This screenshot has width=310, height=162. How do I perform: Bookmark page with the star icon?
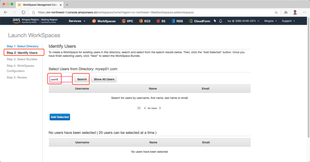(276, 12)
